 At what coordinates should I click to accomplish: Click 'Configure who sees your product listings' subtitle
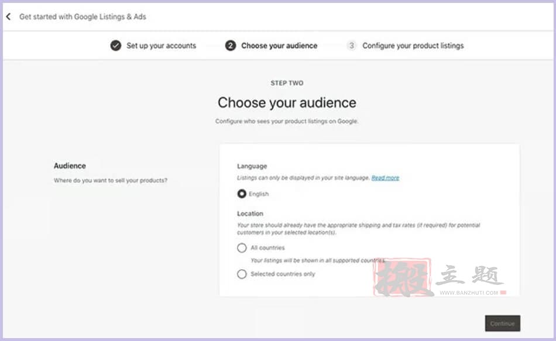click(287, 121)
